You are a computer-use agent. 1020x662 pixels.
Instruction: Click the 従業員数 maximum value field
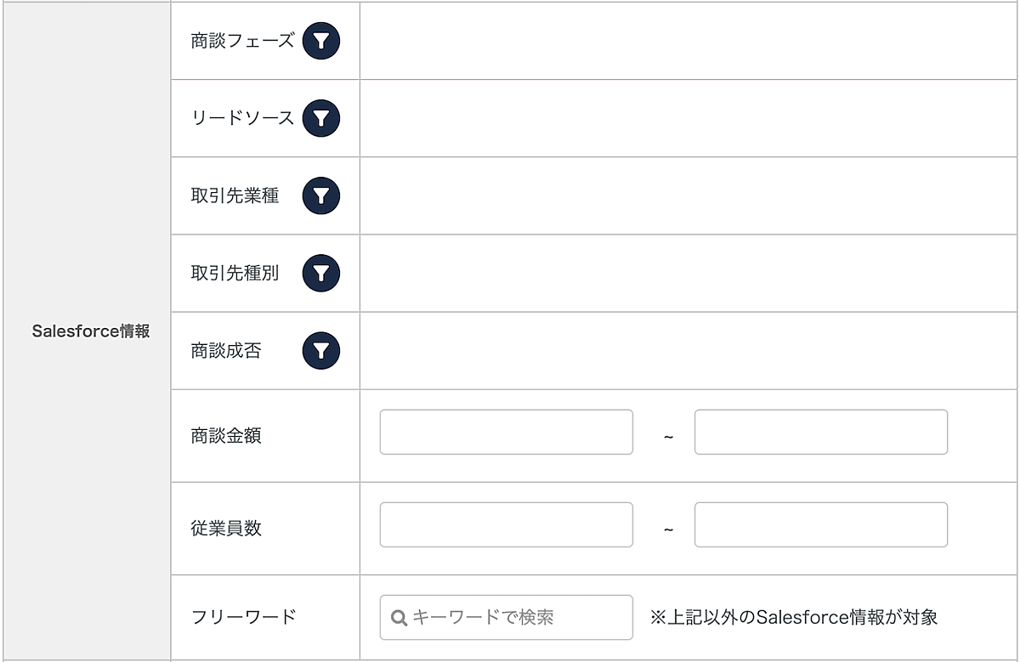click(x=820, y=525)
